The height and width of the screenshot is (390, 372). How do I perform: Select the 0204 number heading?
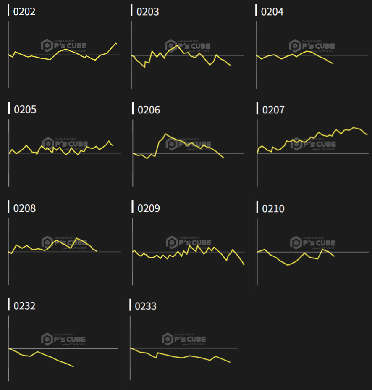272,12
